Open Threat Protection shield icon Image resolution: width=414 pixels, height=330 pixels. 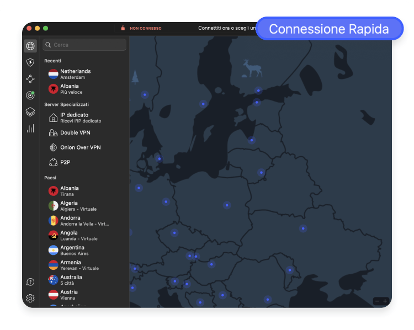point(30,62)
